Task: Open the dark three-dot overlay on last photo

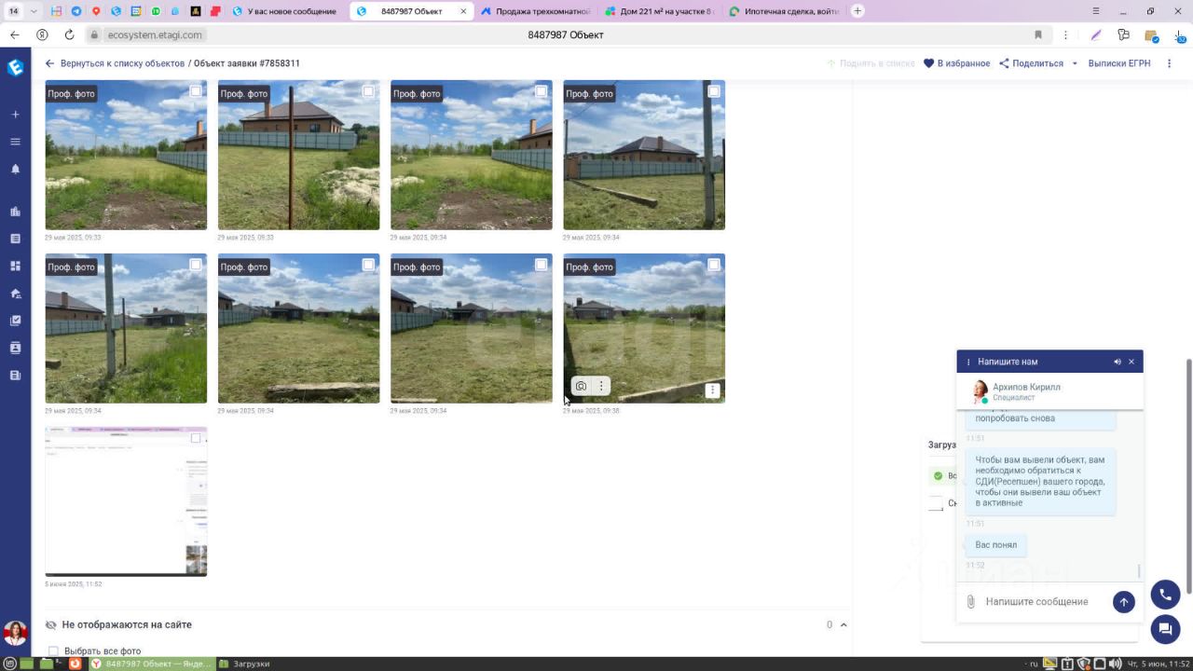Action: click(x=601, y=386)
